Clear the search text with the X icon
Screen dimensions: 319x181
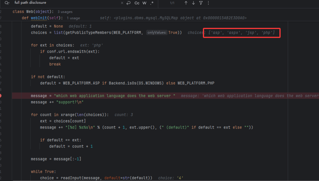(x=122, y=3)
